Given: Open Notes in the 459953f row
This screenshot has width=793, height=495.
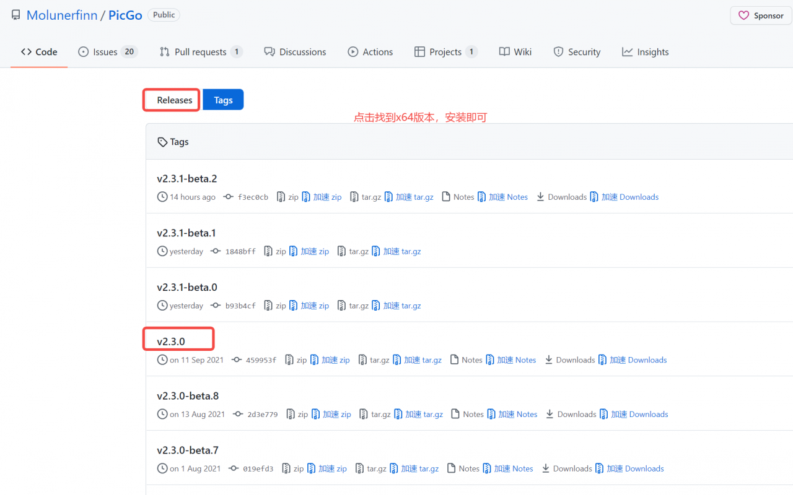Looking at the screenshot, I should pos(466,360).
